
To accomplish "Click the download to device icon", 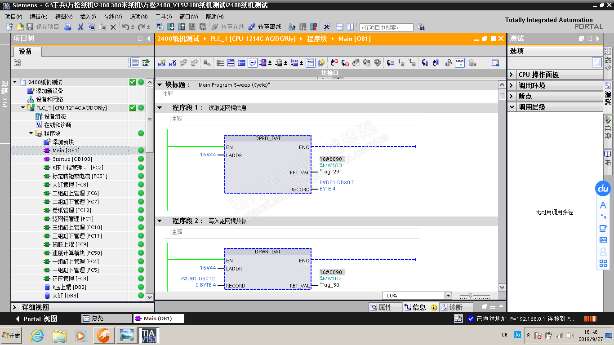I will (171, 27).
